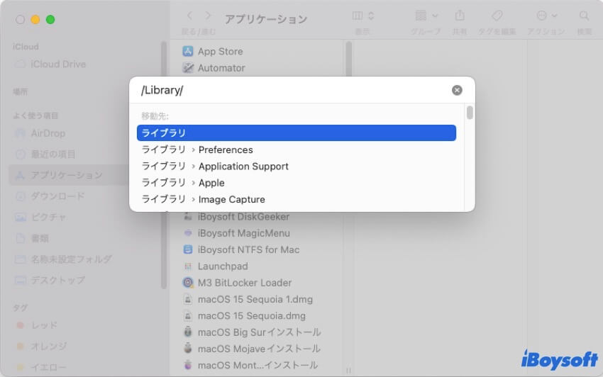Open the group-by dropdown in toolbar
The width and height of the screenshot is (603, 377).
(x=426, y=16)
